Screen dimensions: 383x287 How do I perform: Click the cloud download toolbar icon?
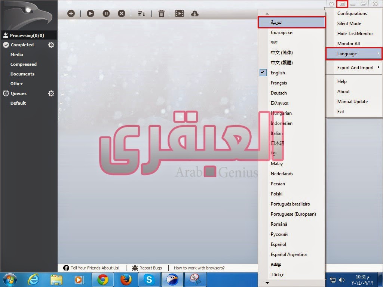194,14
